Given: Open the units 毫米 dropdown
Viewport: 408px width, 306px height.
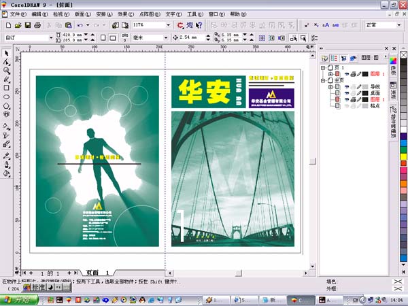Looking at the screenshot, I should click(x=166, y=38).
